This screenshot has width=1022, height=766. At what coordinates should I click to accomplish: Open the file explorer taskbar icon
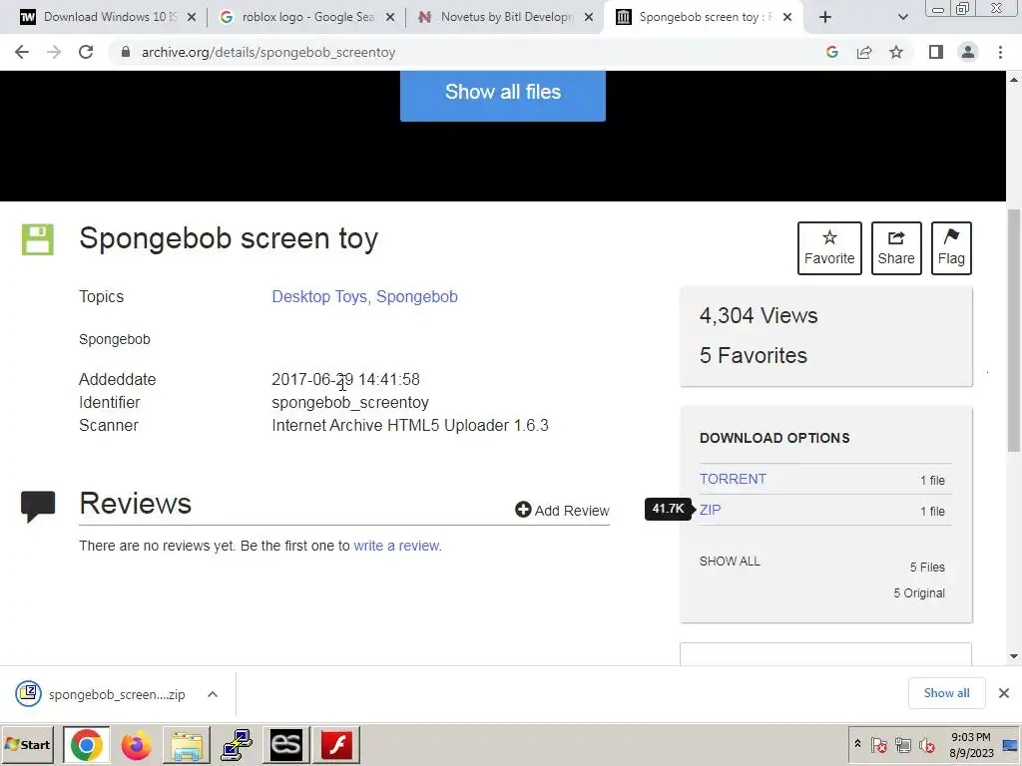click(187, 745)
